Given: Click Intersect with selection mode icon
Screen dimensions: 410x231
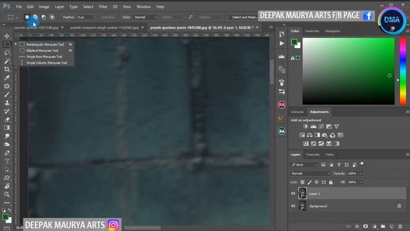Looking at the screenshot, I should pos(53,17).
